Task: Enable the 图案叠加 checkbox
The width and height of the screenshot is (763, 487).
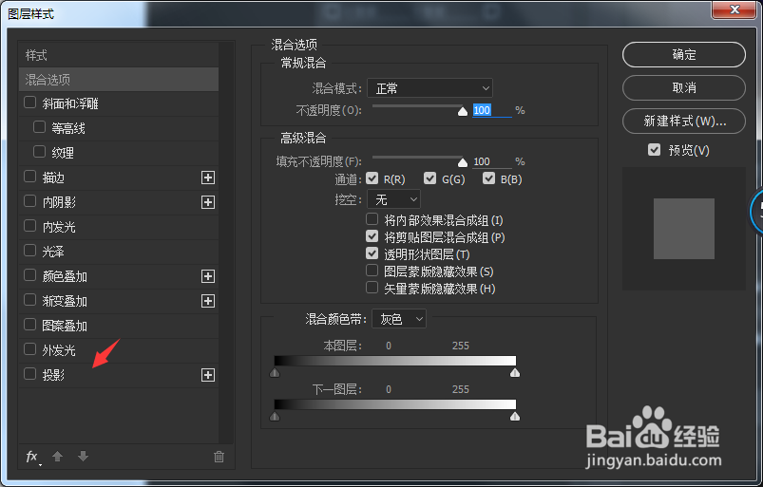Action: pyautogui.click(x=30, y=324)
